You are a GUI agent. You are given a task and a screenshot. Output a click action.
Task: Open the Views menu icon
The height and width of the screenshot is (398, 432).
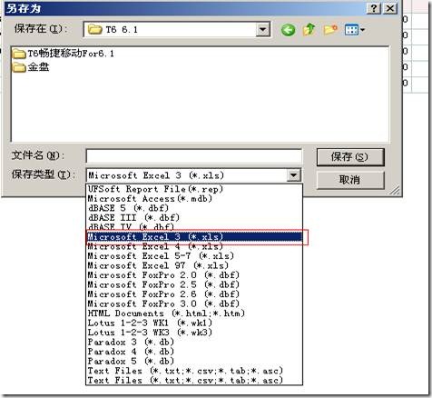[x=355, y=30]
